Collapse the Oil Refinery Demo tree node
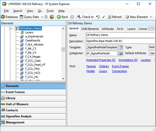The width and height of the screenshot is (156, 132). (10, 28)
